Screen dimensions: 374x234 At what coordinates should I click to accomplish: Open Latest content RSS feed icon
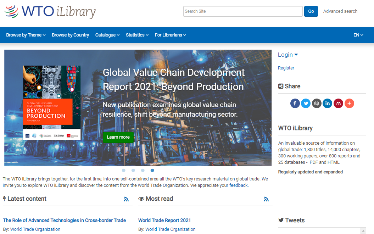[x=126, y=199]
